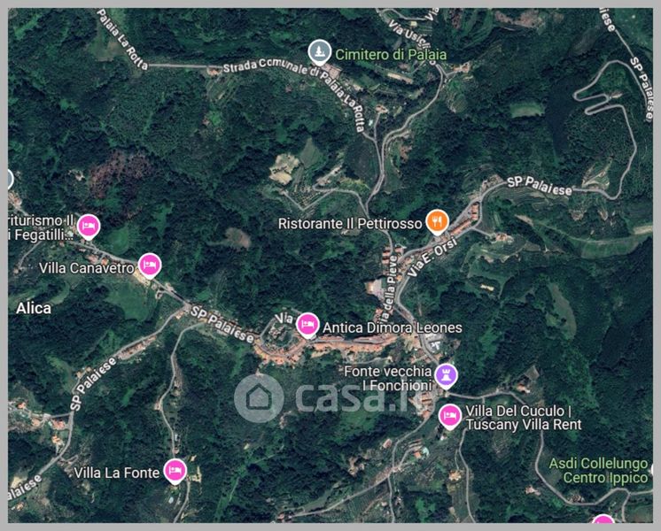
Task: Open the Villa Del Cuculo lodging marker
Action: pos(450,417)
